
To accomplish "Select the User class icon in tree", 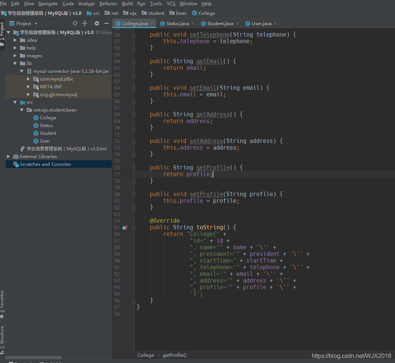I will click(x=36, y=141).
